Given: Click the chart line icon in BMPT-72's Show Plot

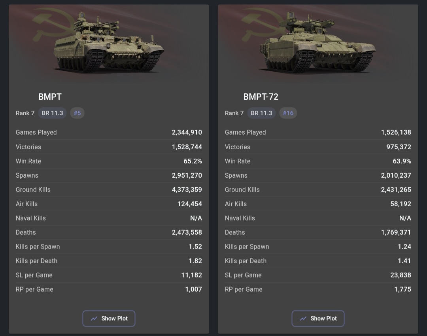Looking at the screenshot, I should (x=303, y=319).
